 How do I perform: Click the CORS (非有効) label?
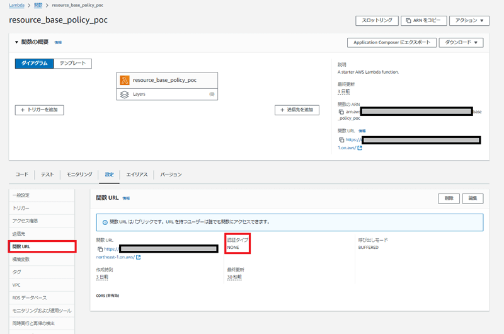pos(108,296)
